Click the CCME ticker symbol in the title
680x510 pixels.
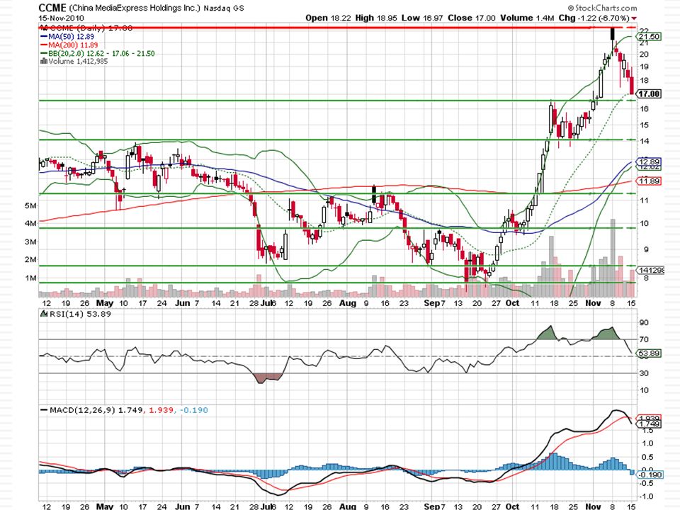point(52,8)
